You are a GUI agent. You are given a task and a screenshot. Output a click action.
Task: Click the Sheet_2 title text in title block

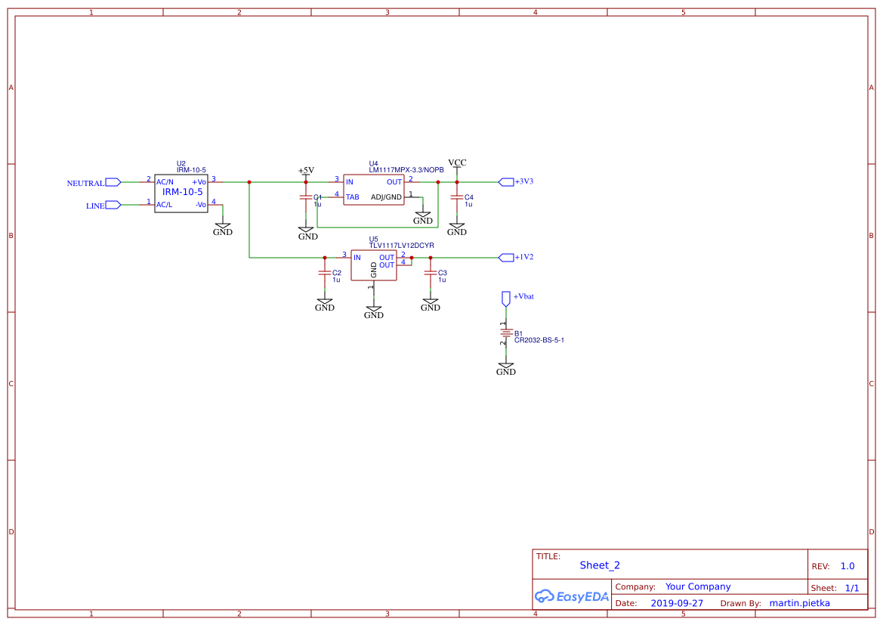click(599, 565)
